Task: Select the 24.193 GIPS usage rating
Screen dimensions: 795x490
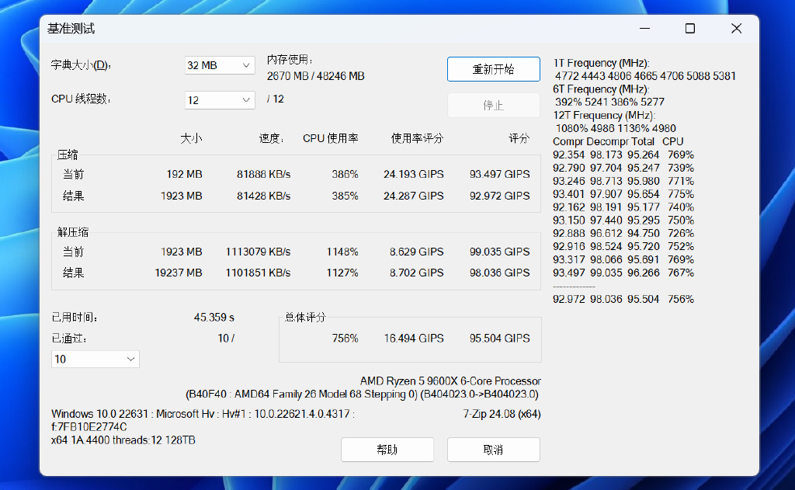Action: pyautogui.click(x=414, y=174)
